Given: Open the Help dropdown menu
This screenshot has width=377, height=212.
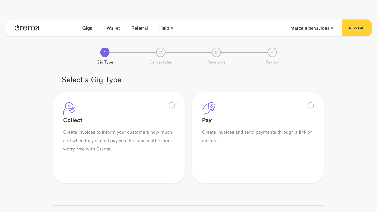Looking at the screenshot, I should click(166, 28).
